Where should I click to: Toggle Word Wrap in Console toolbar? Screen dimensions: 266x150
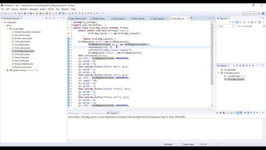(x=234, y=113)
